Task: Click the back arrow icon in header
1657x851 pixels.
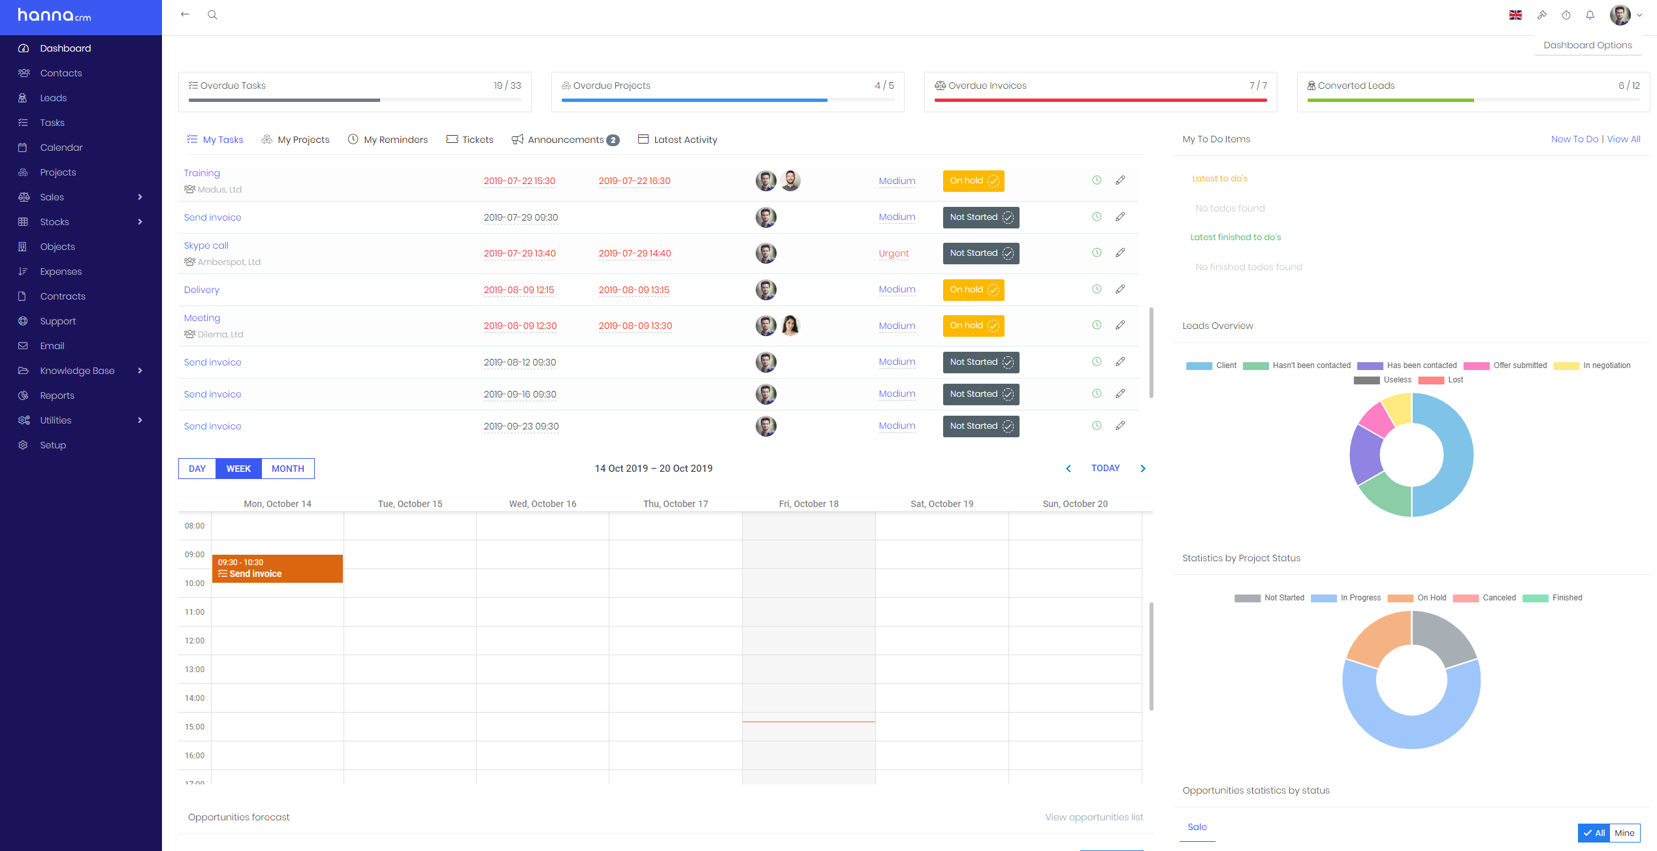Action: coord(185,14)
